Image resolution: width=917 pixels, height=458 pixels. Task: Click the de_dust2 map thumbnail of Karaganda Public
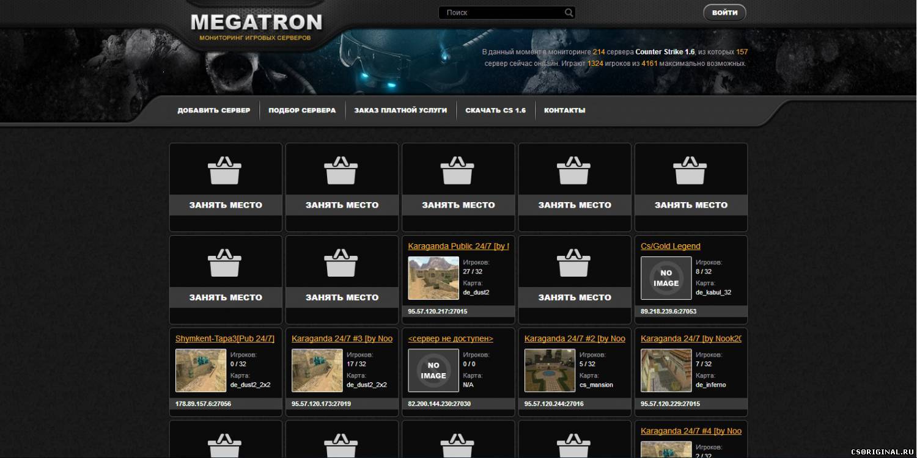[x=433, y=278]
